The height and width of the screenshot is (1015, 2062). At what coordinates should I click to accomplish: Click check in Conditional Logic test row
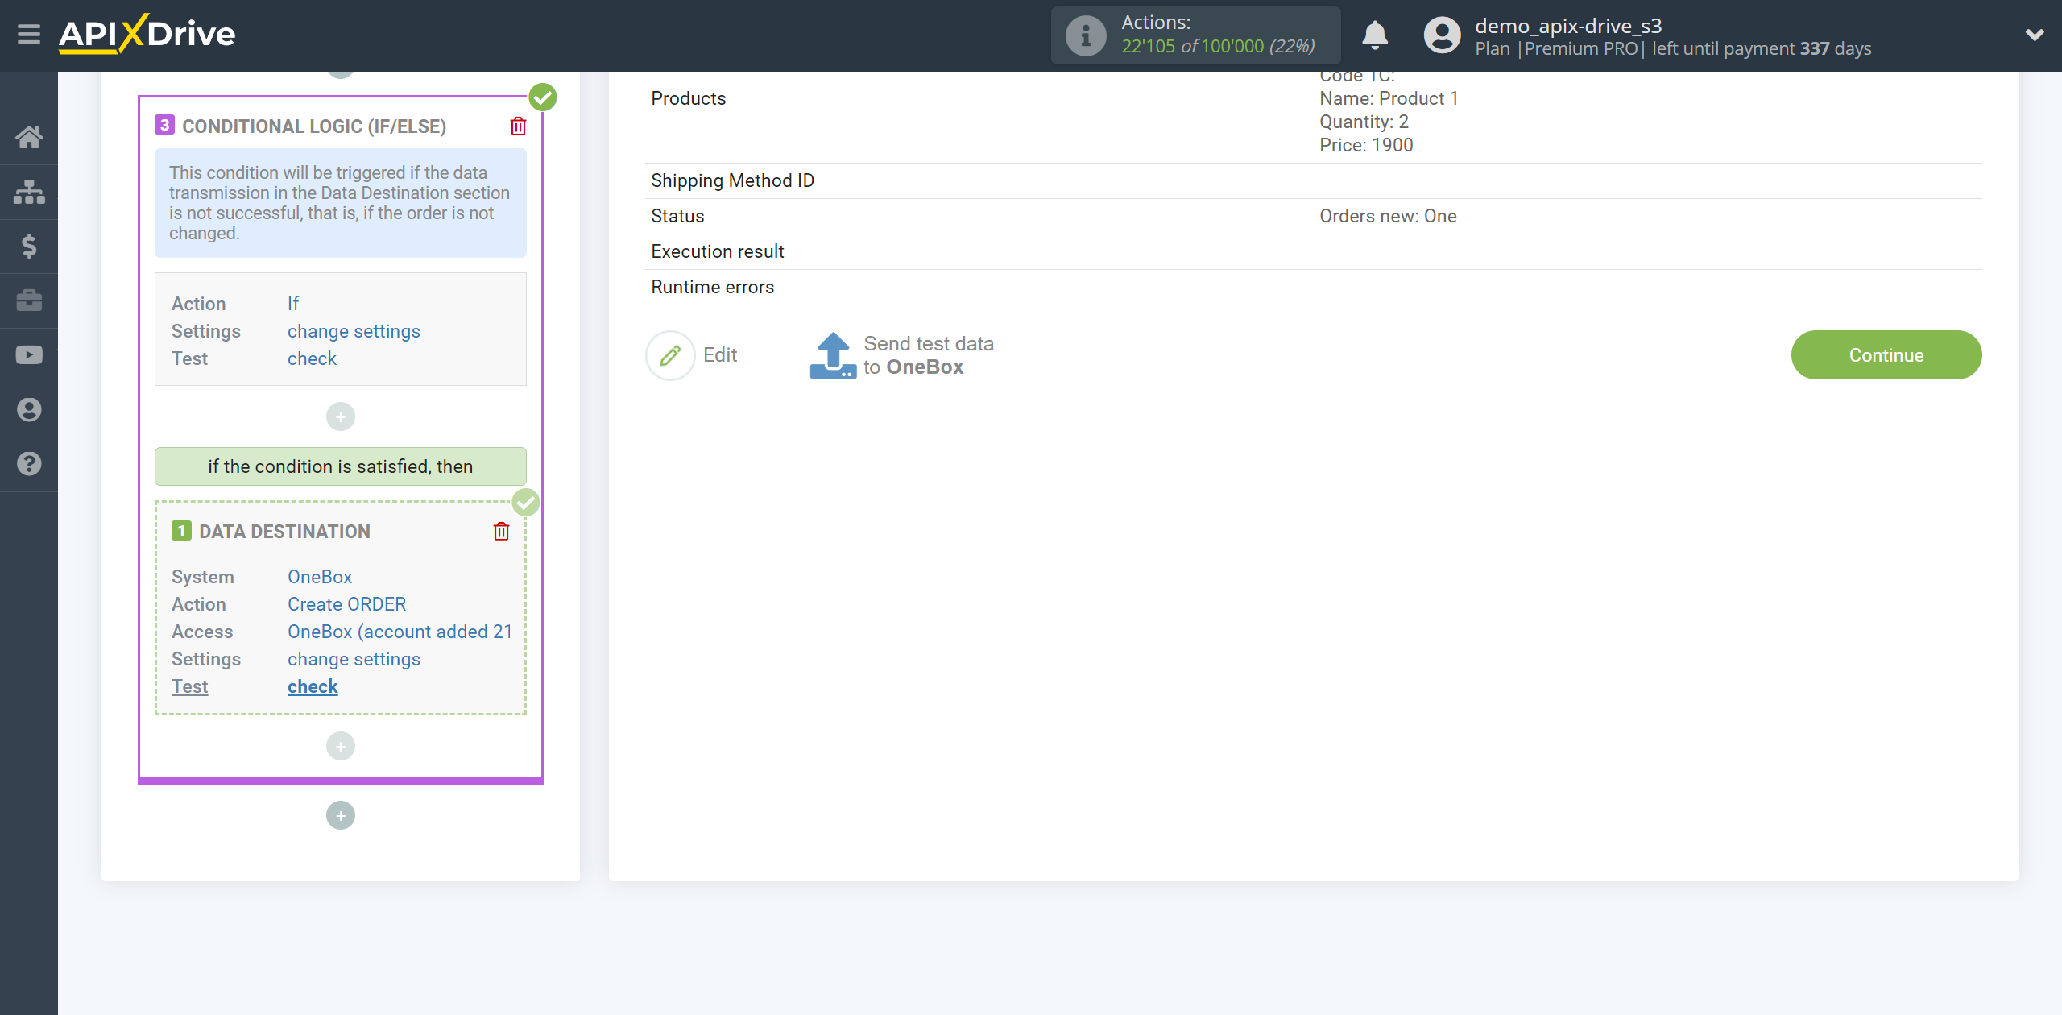point(312,358)
